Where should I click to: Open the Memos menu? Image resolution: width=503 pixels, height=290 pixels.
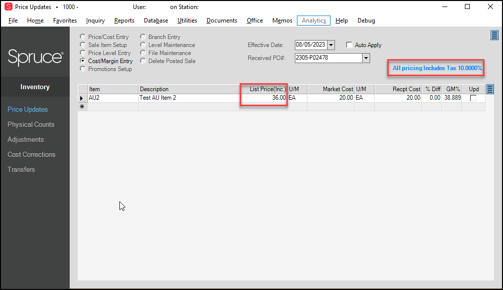(x=282, y=21)
